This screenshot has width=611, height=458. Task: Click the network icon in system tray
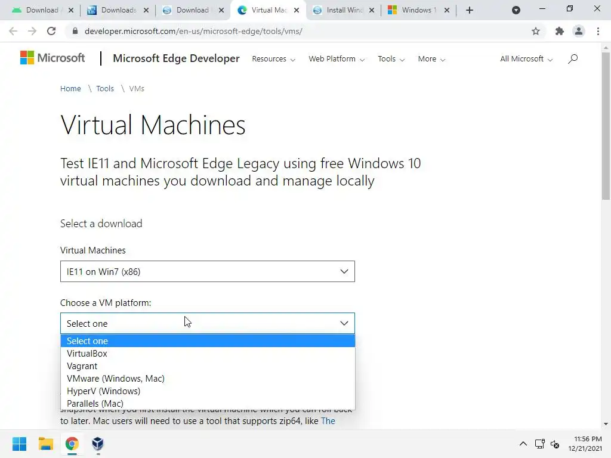[539, 444]
